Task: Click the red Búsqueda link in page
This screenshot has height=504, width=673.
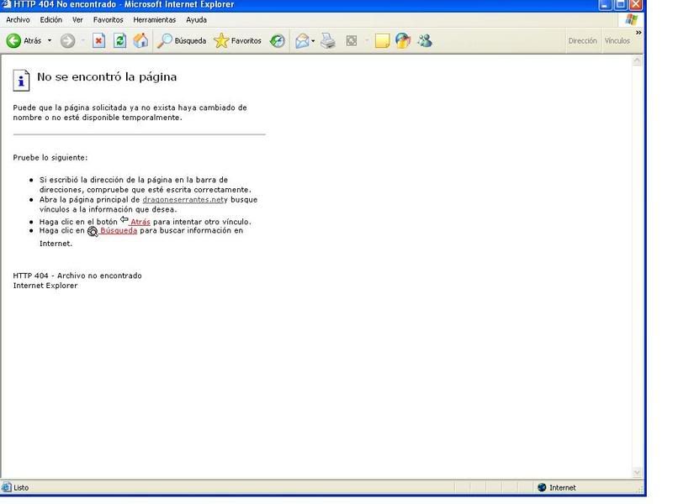Action: pos(119,230)
